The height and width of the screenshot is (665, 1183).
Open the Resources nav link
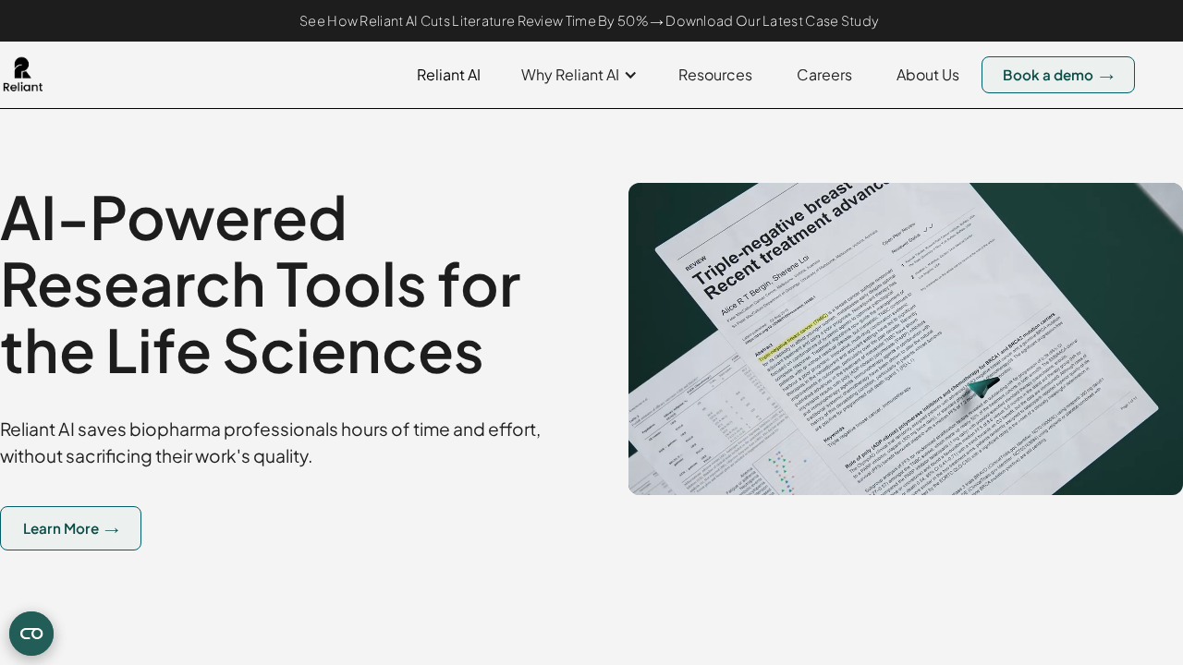click(714, 75)
